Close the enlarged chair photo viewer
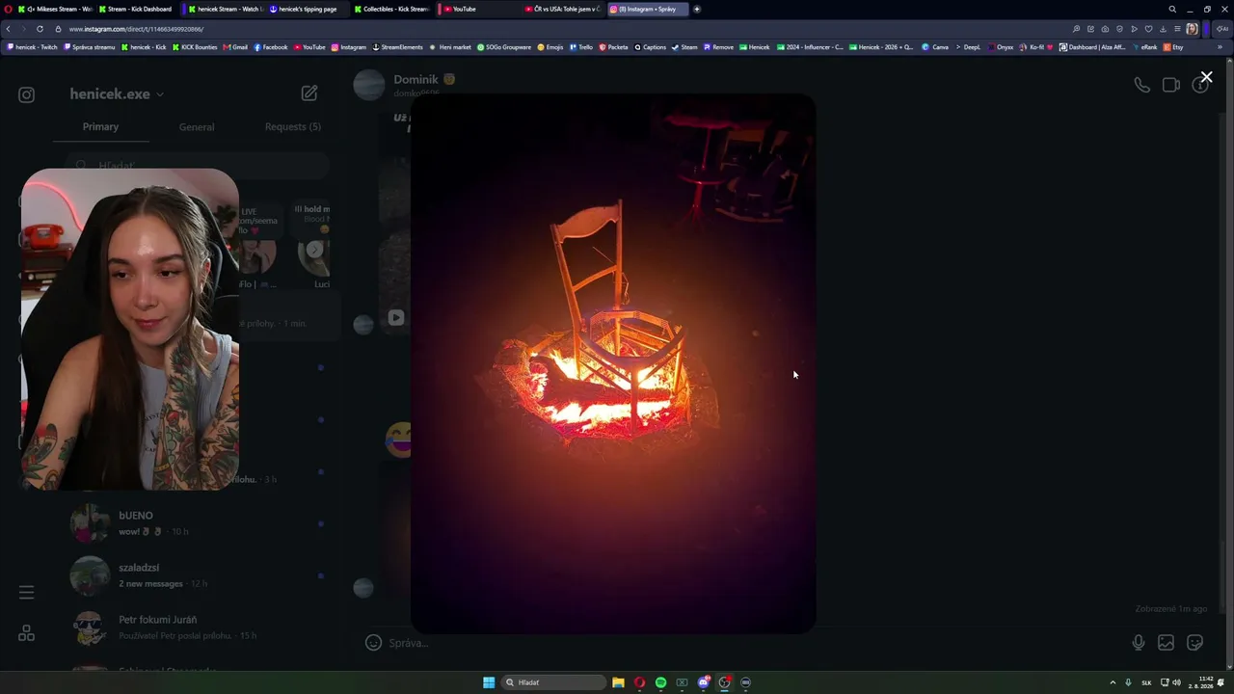Screen dimensions: 1234x694 tap(1206, 77)
